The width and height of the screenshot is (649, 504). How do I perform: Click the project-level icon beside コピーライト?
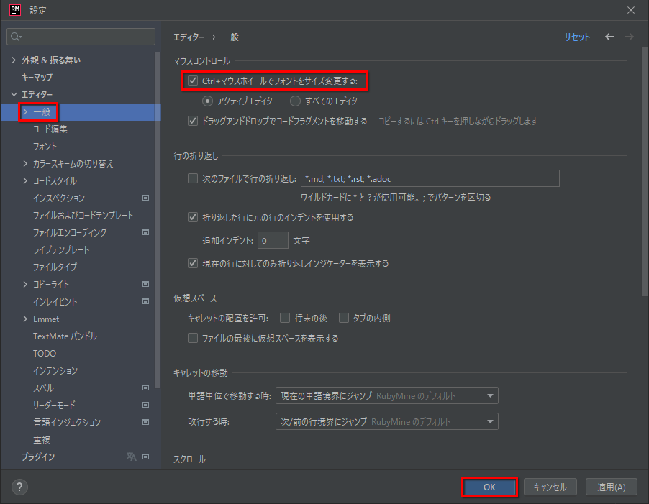(x=145, y=284)
